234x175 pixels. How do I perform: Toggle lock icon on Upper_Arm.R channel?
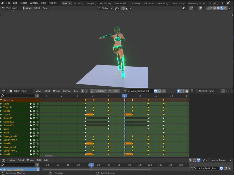coord(38,136)
